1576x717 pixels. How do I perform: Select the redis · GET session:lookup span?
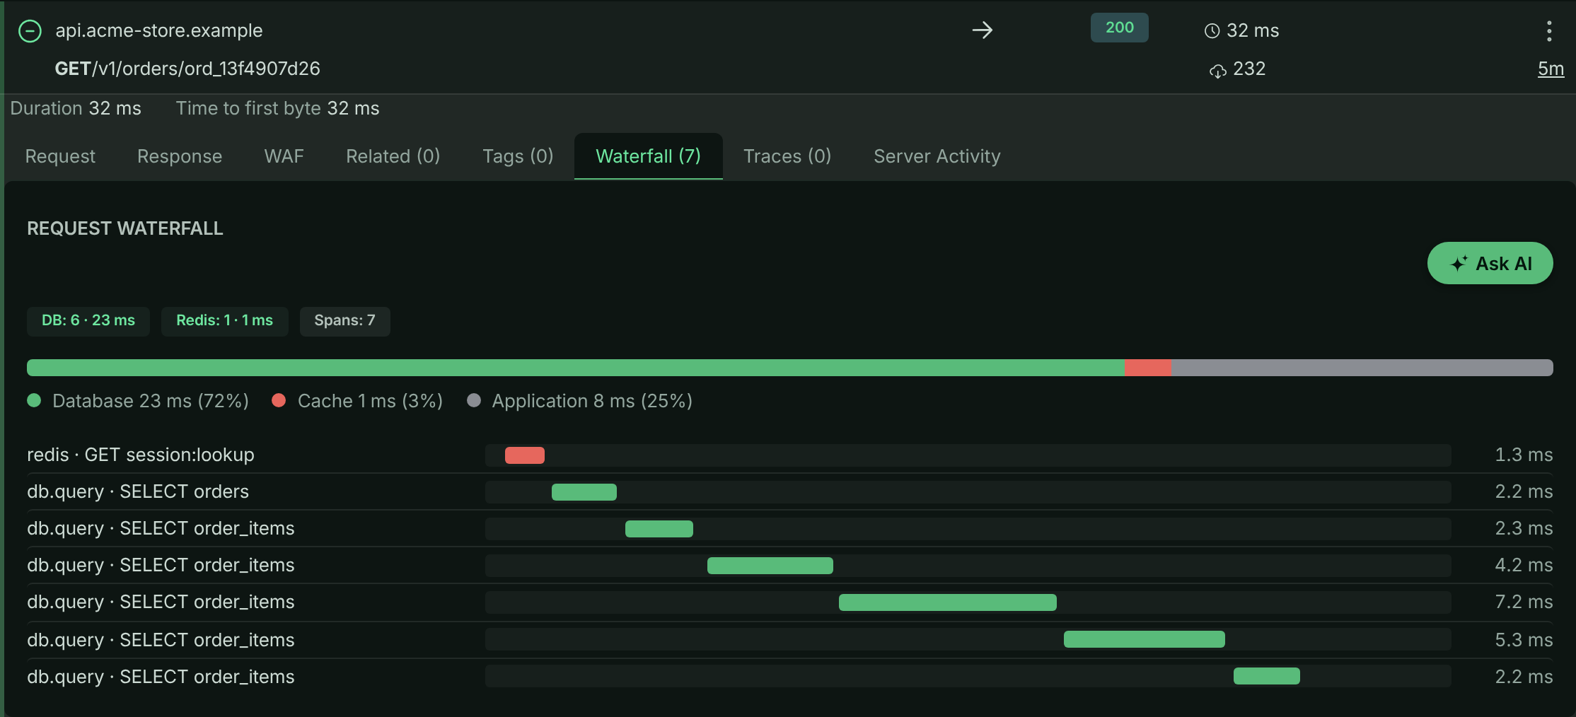(x=789, y=455)
